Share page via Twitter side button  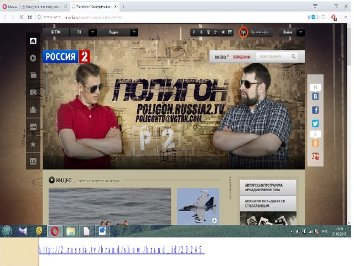click(x=315, y=124)
